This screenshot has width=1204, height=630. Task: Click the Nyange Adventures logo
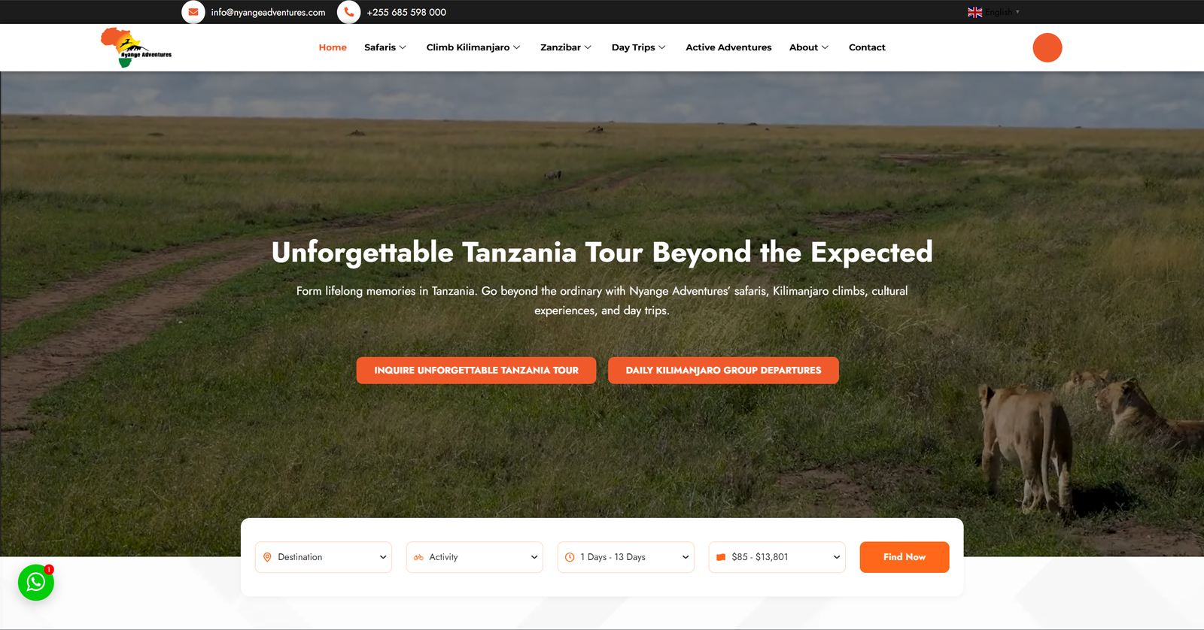[x=136, y=47]
